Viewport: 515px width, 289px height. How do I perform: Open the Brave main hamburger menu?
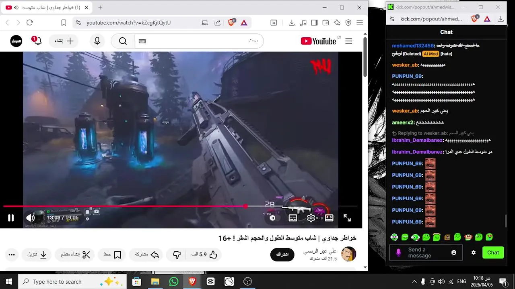tap(360, 23)
